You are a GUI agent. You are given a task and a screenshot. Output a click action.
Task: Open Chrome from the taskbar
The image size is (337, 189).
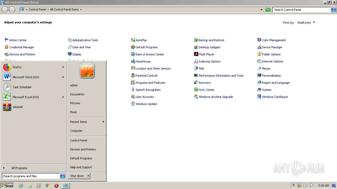click(x=48, y=186)
